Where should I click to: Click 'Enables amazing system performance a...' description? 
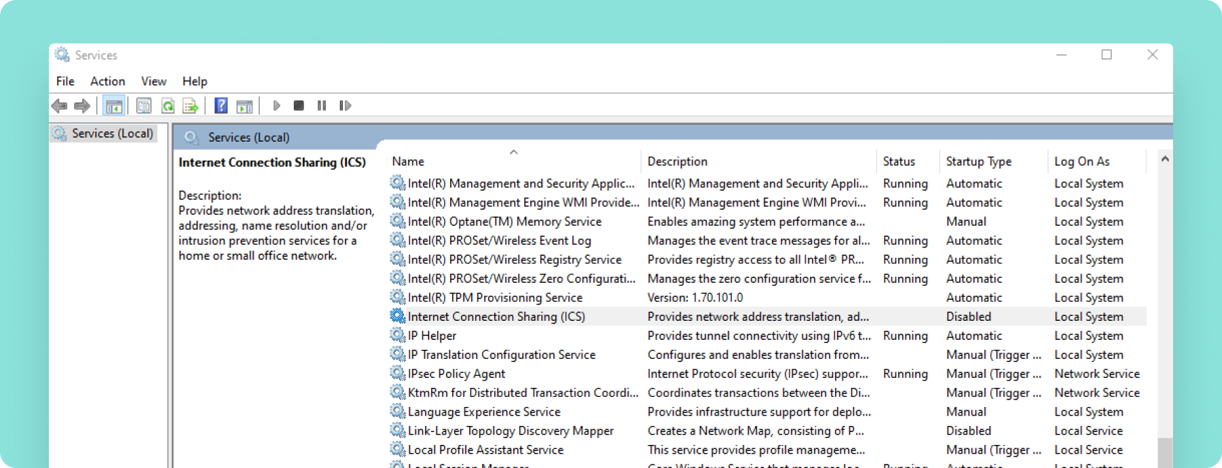pos(756,222)
